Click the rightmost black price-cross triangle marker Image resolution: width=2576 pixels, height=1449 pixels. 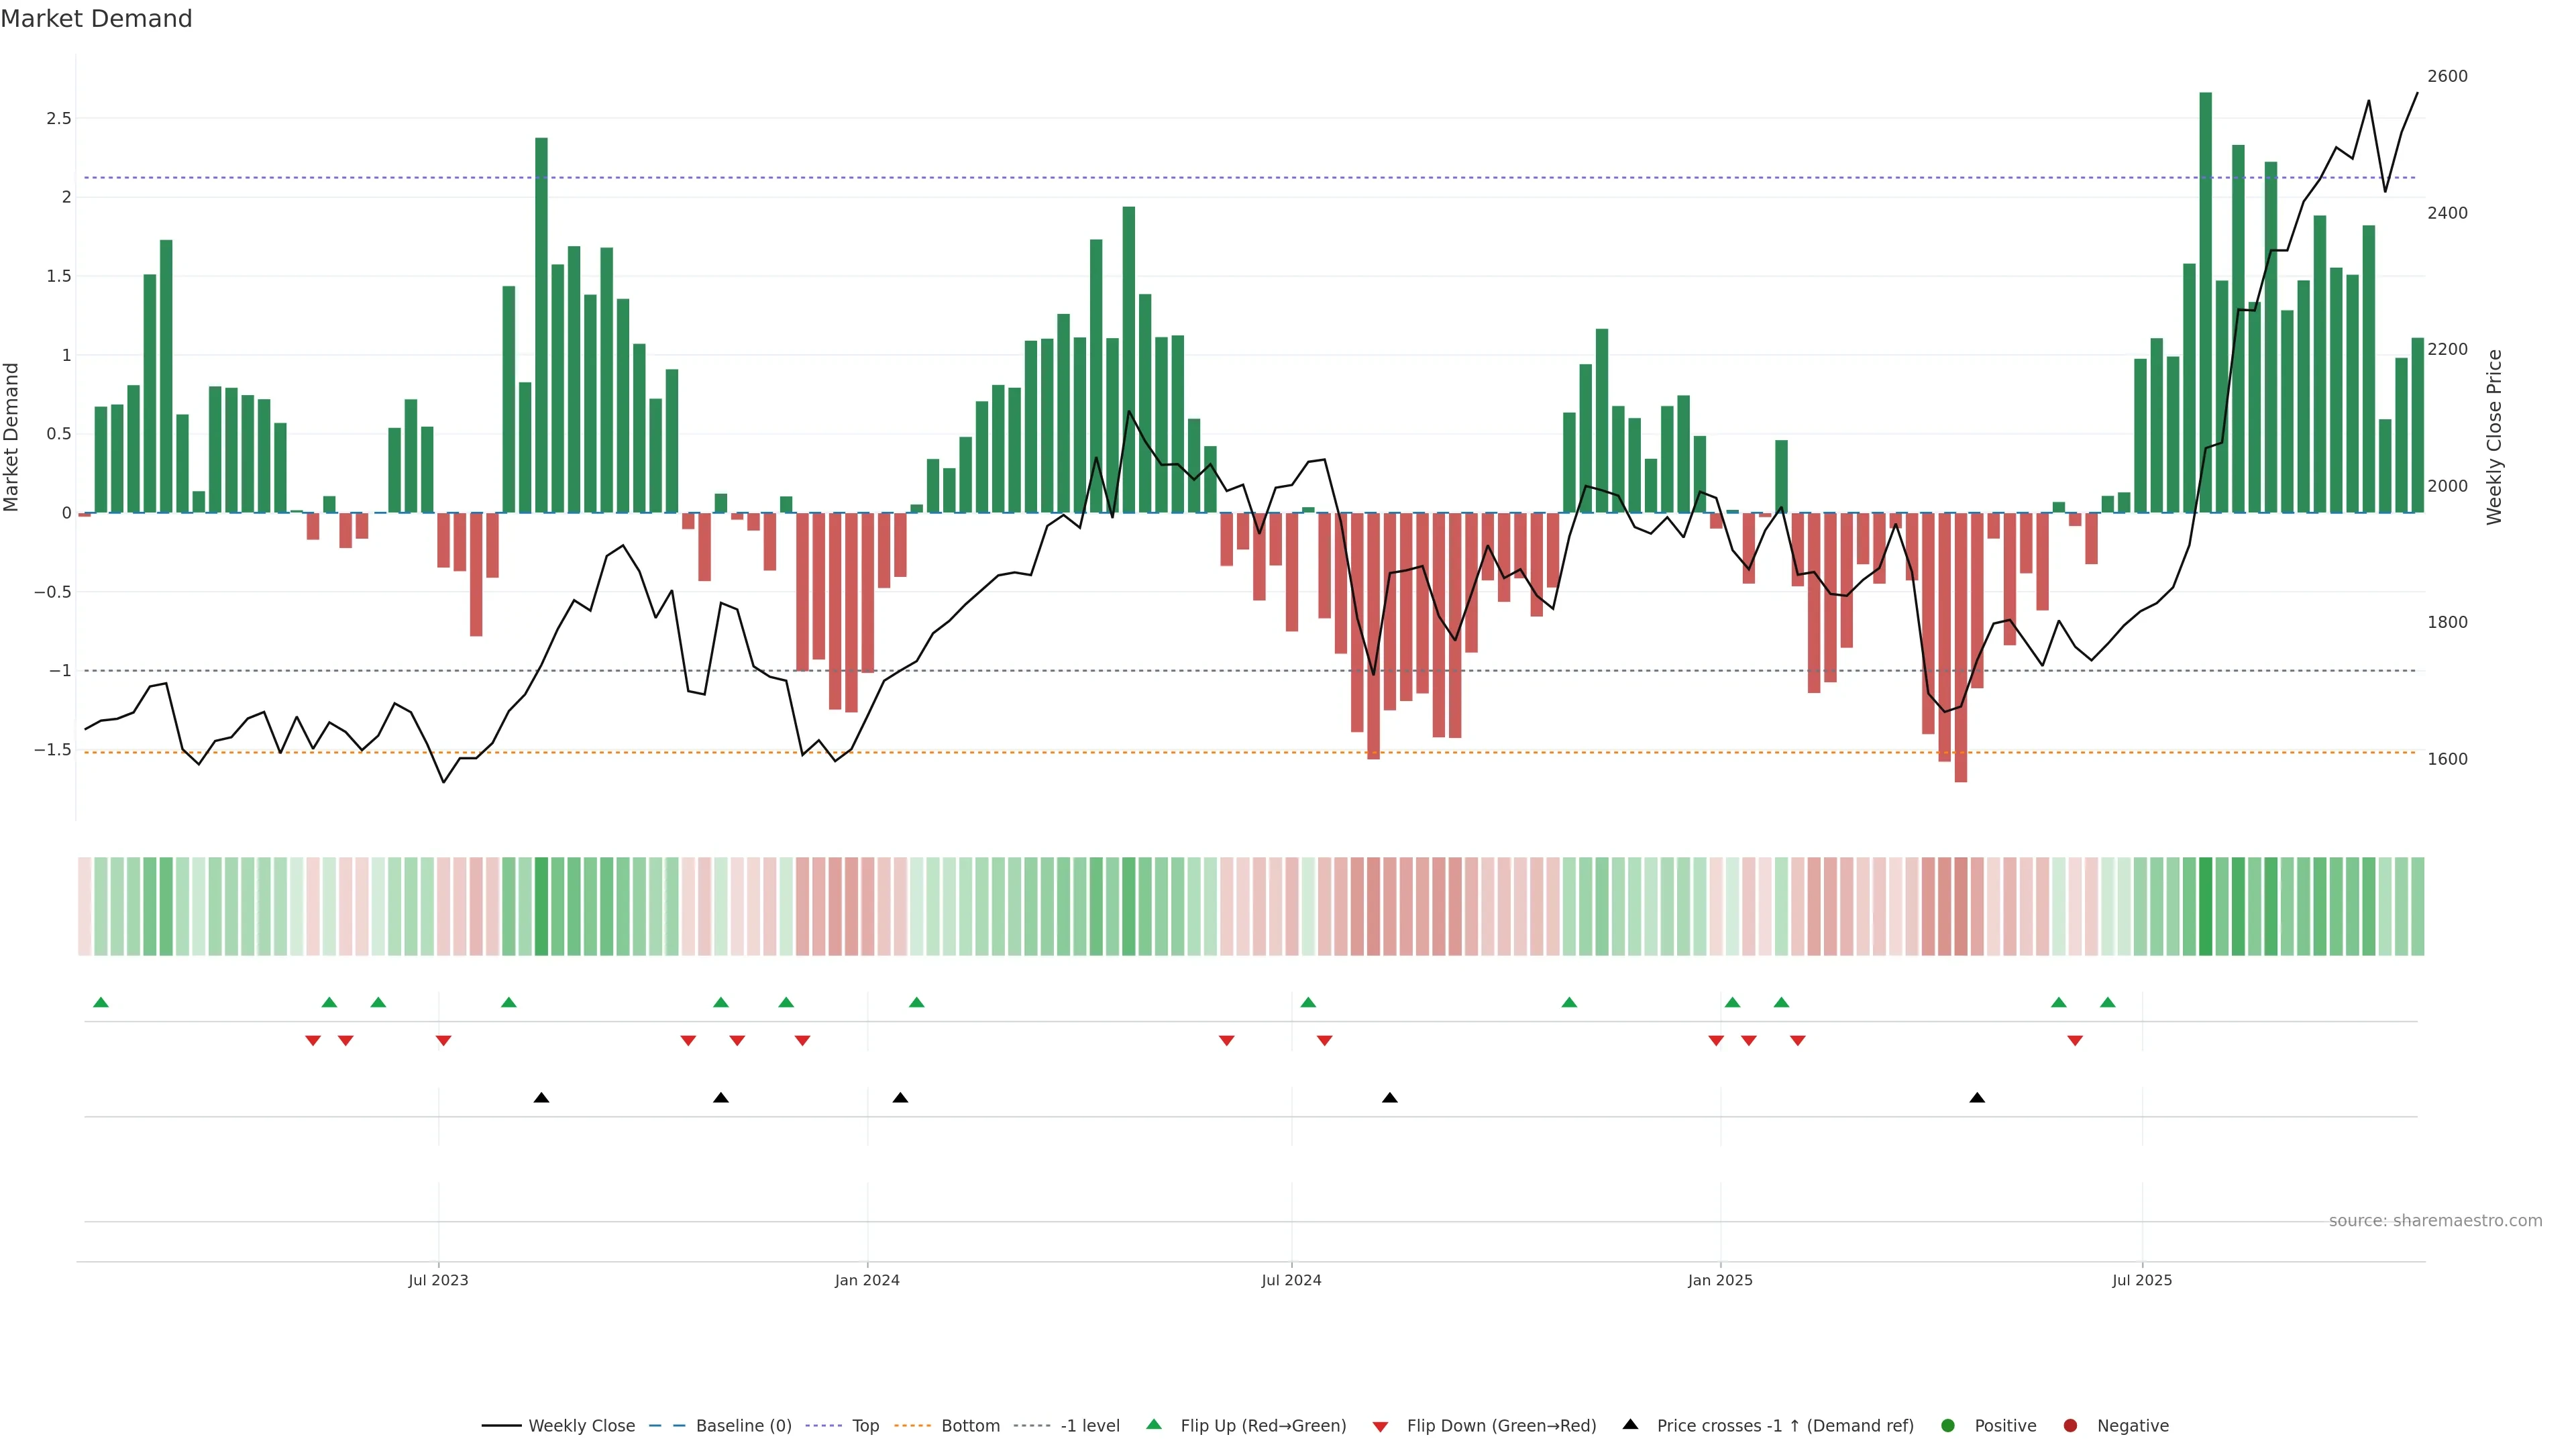tap(1977, 1098)
